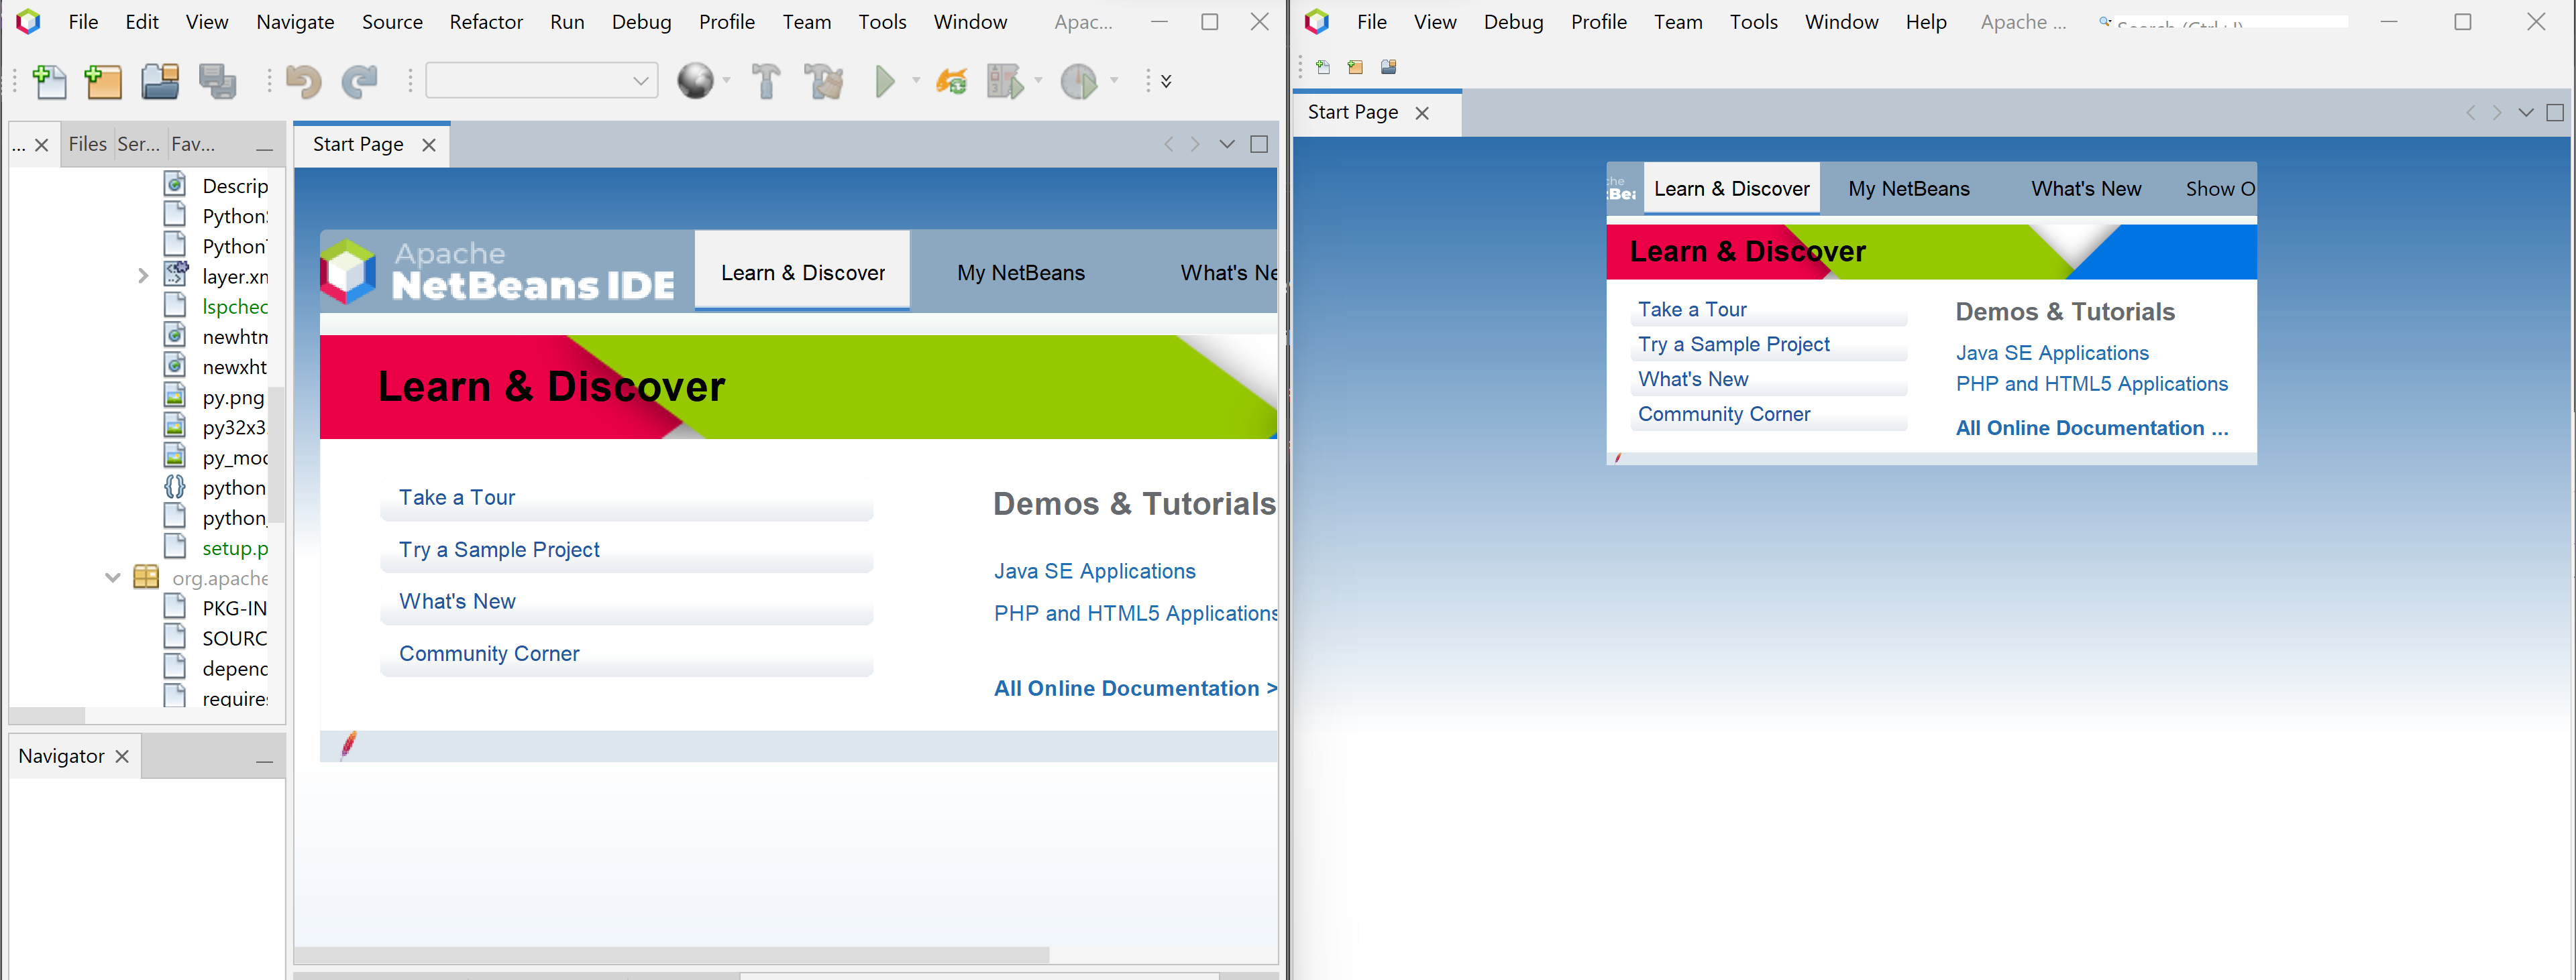This screenshot has width=2576, height=980.
Task: Click horizontal scrollbar under left Start Page
Action: (x=672, y=954)
